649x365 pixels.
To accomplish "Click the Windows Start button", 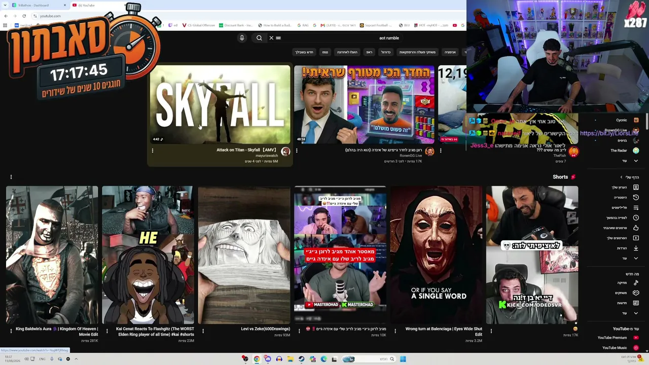I will [x=403, y=359].
